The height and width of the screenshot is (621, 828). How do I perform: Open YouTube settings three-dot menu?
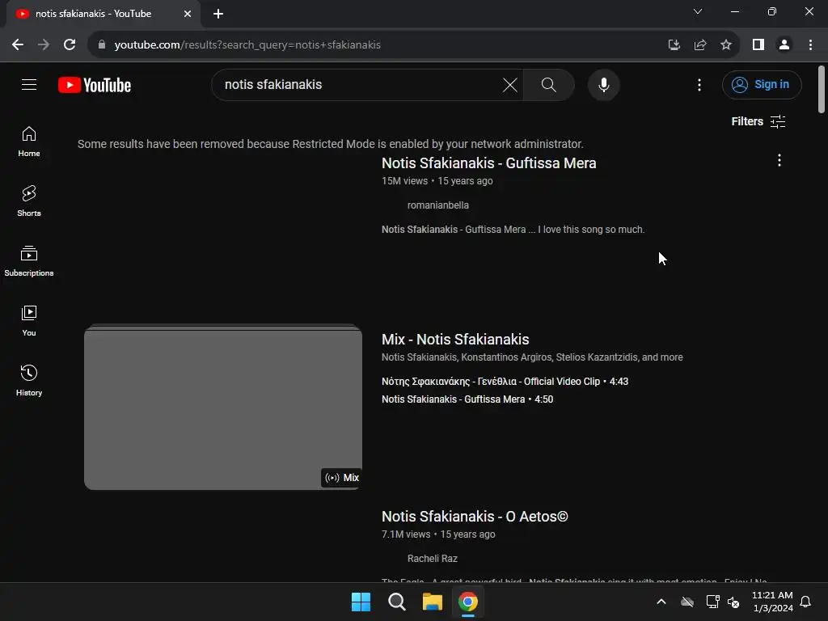(699, 84)
